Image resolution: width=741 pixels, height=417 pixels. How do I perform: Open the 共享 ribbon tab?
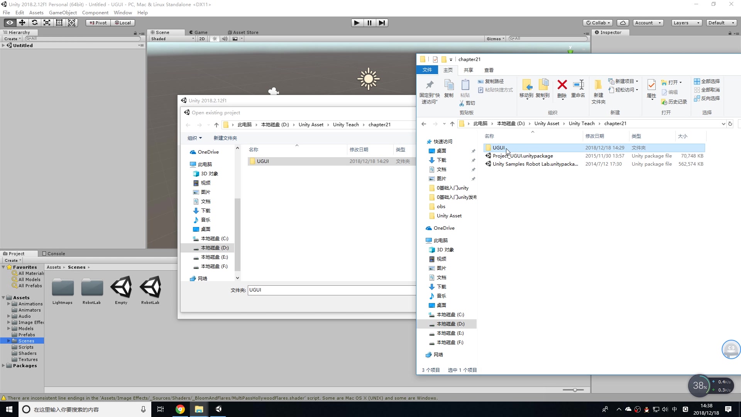tap(468, 70)
